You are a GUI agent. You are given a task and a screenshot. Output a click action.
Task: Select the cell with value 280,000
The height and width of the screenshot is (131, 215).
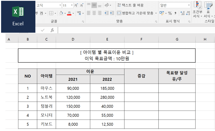tap(107, 97)
